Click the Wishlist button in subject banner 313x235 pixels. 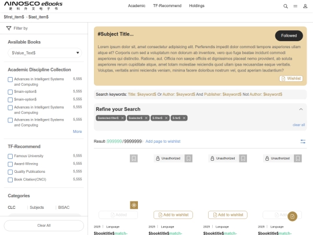tap(291, 78)
